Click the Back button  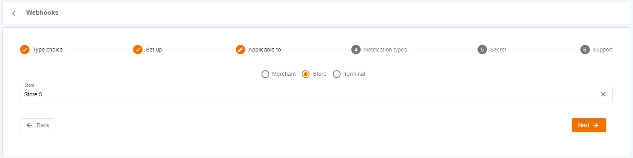[38, 125]
